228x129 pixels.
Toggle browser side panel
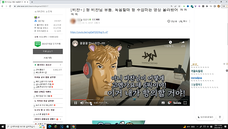[x=215, y=6]
